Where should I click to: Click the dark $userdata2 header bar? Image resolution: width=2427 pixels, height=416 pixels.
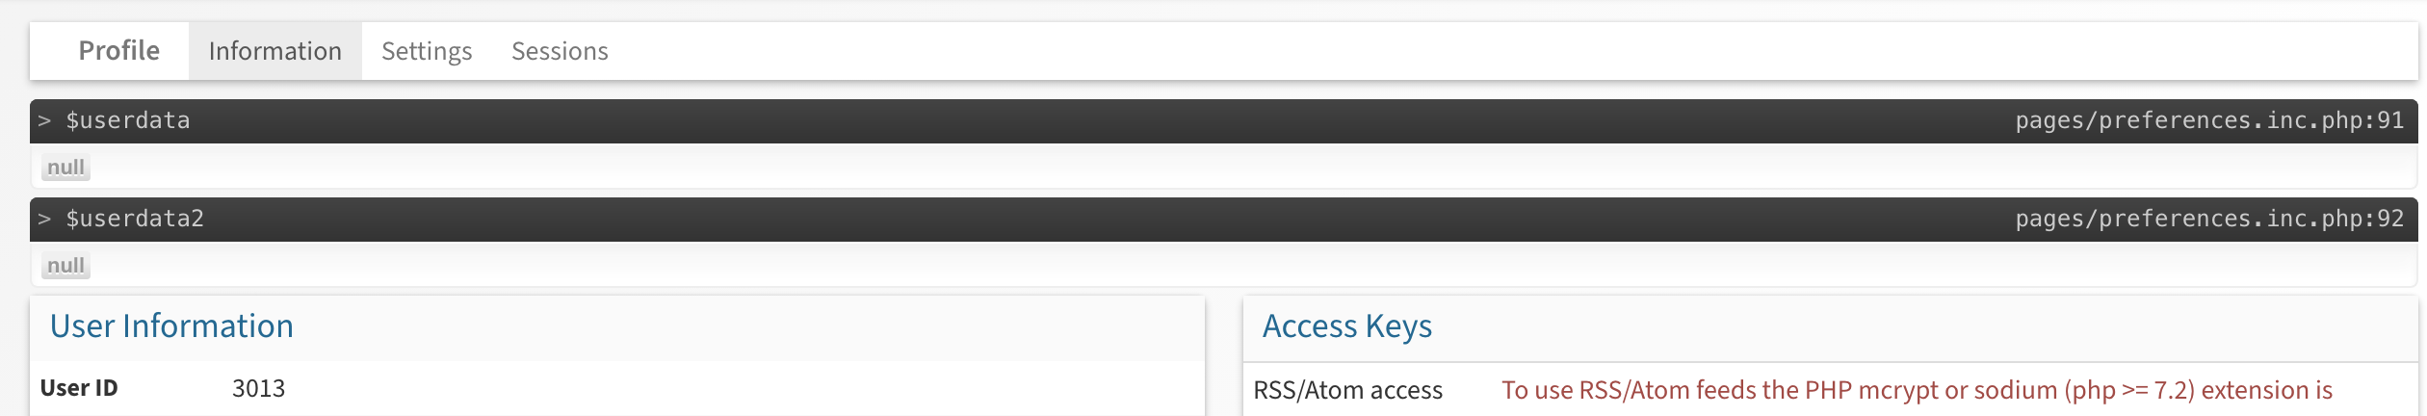point(1223,220)
